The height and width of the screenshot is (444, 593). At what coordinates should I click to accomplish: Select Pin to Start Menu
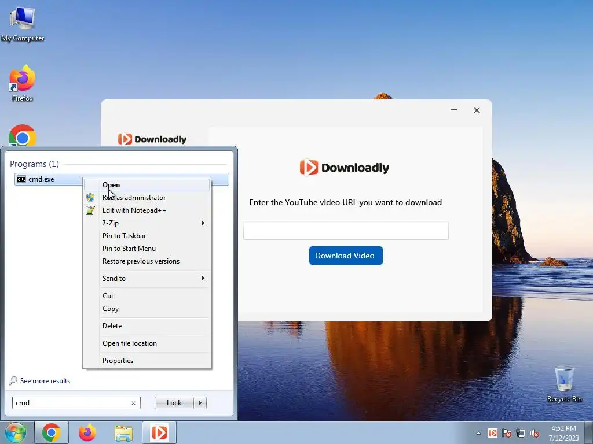pos(147,249)
